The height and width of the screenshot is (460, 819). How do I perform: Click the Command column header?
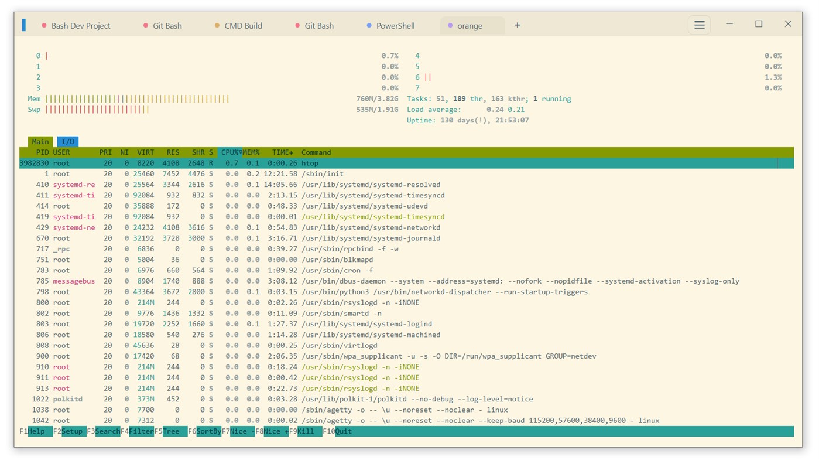click(316, 152)
